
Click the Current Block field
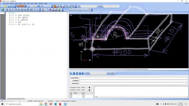click(x=133, y=78)
